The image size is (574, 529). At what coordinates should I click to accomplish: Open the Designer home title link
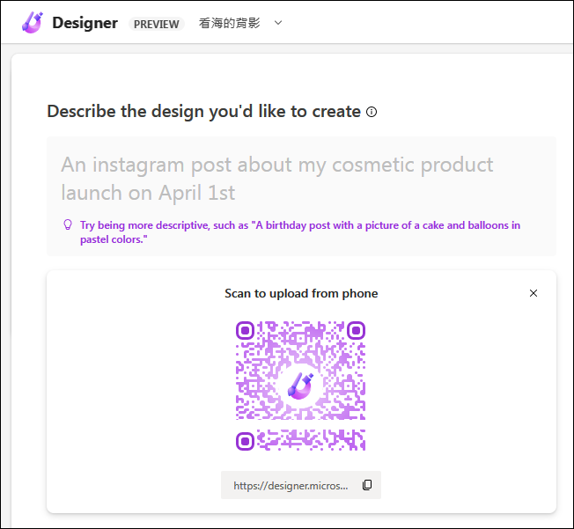pos(85,23)
